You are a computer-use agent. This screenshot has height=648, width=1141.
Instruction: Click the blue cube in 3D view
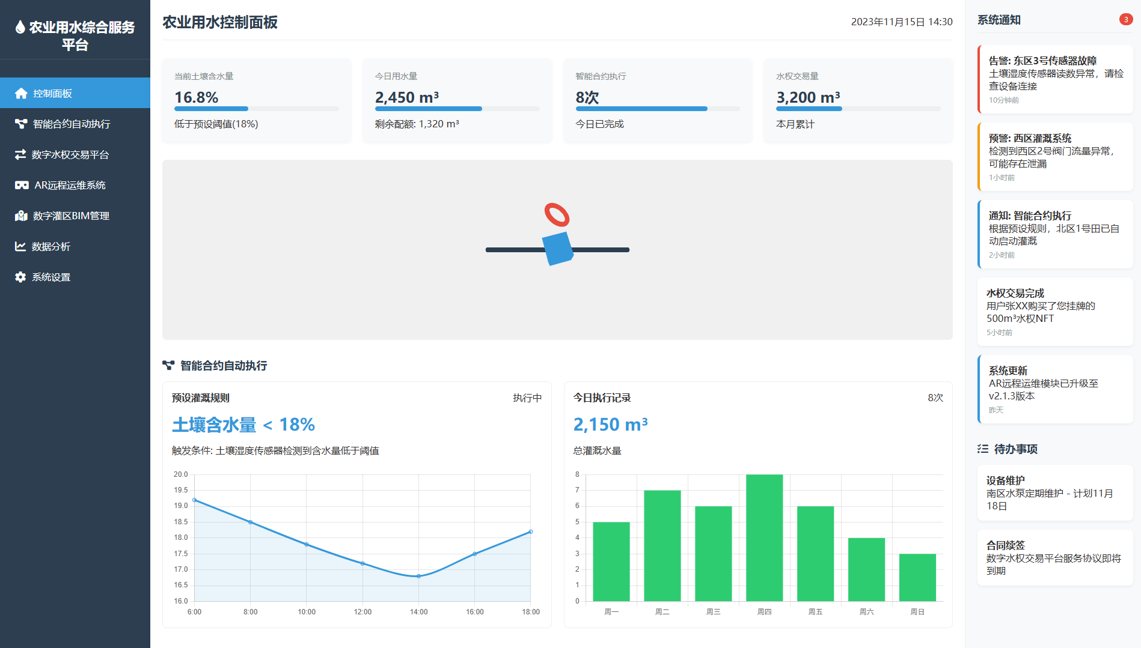[x=557, y=248]
